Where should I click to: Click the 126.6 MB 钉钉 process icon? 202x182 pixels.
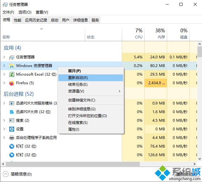(x=12, y=155)
